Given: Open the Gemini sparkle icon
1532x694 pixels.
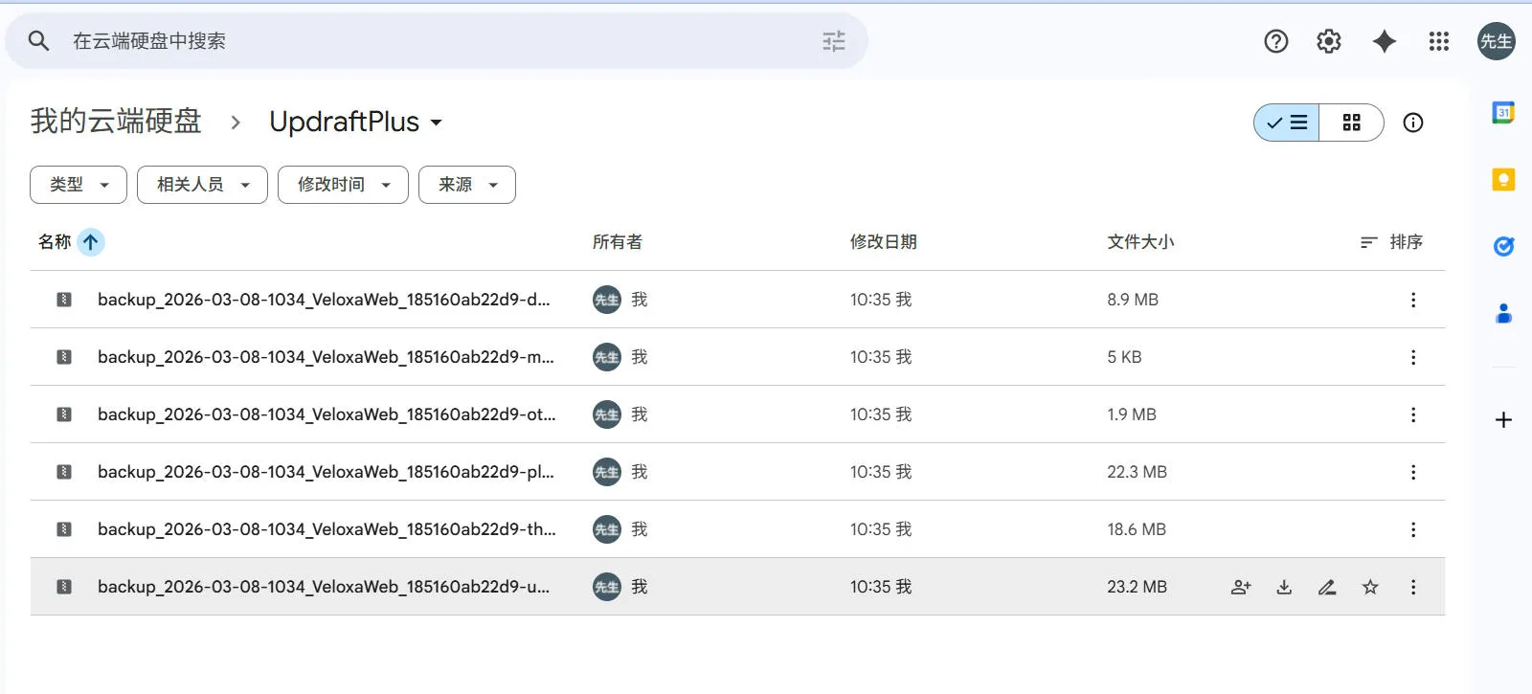Looking at the screenshot, I should point(1384,41).
